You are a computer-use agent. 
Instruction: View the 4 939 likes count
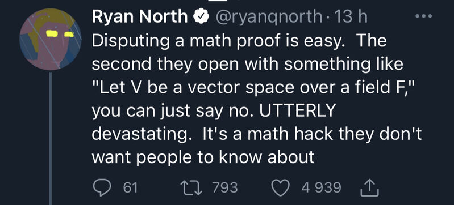coord(321,187)
